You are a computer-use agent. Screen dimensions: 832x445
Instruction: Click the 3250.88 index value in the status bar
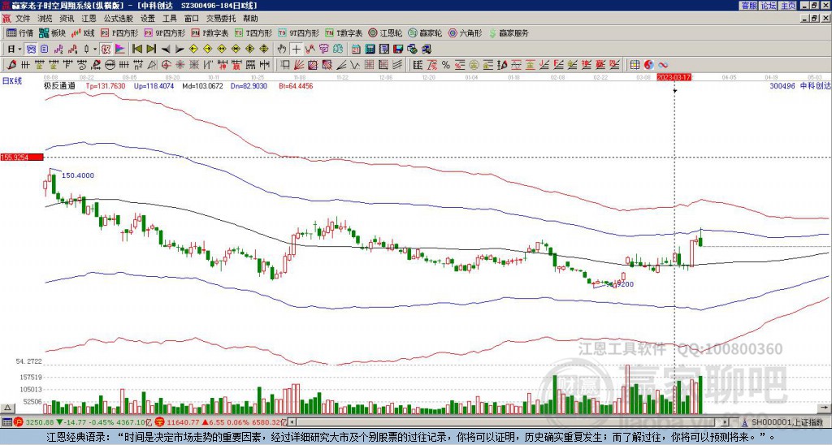[40, 422]
